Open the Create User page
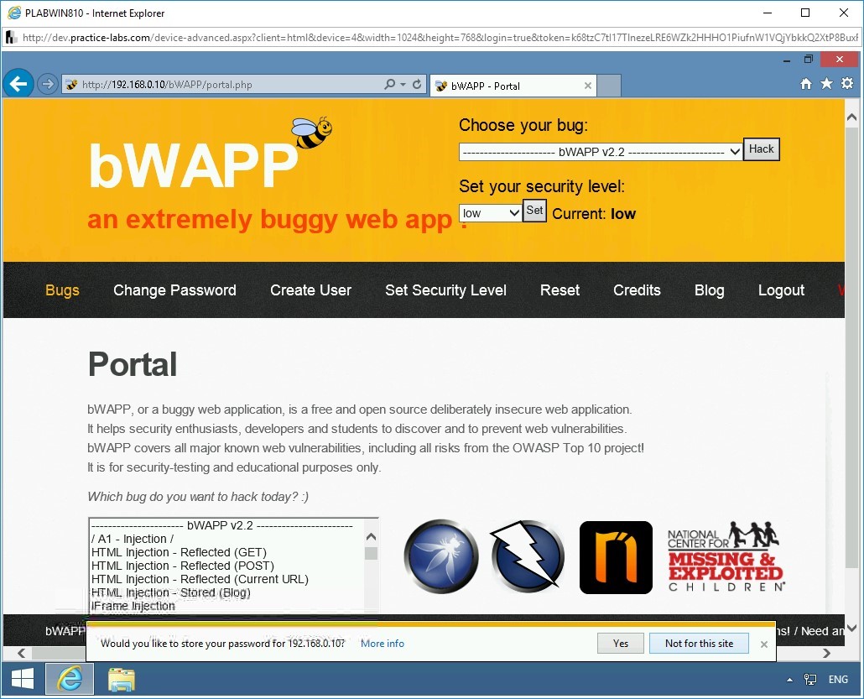 [310, 290]
